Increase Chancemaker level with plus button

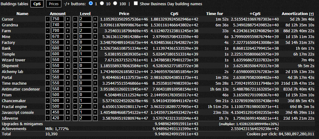click(95, 101)
